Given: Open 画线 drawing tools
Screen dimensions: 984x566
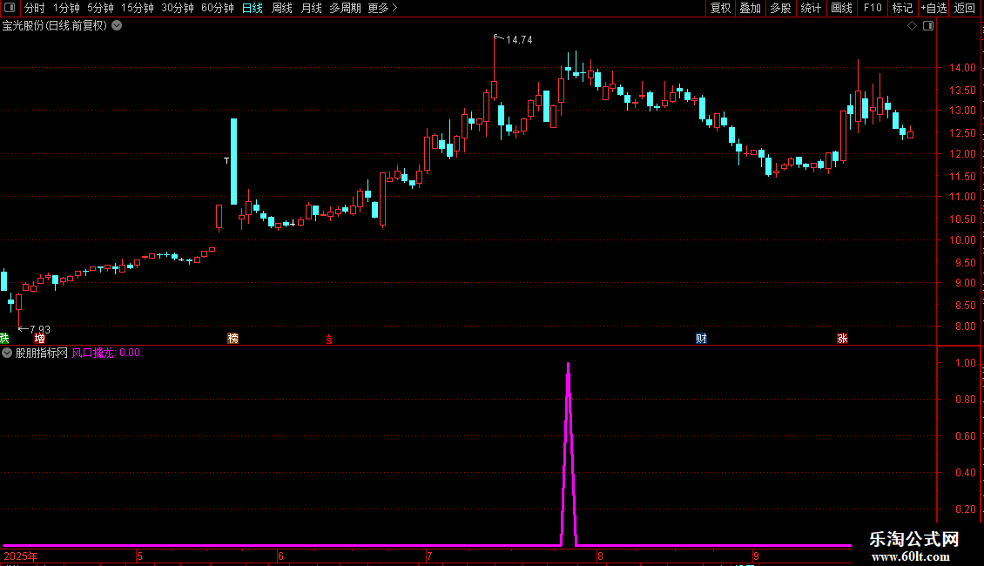Looking at the screenshot, I should 841,8.
